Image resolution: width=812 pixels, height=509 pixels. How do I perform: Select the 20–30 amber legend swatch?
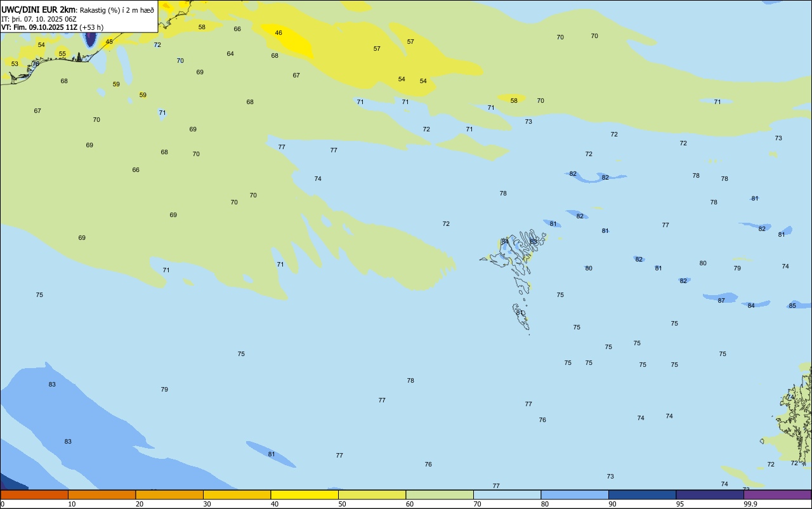tap(169, 494)
